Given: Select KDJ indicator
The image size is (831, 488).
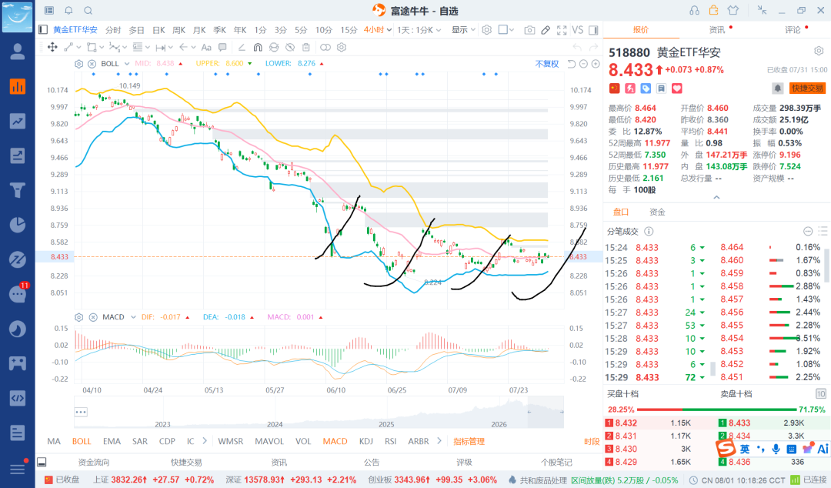Looking at the screenshot, I should pyautogui.click(x=366, y=441).
